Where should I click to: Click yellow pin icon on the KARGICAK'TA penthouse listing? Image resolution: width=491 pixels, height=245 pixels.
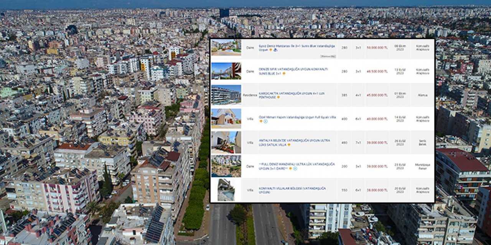pos(278,97)
